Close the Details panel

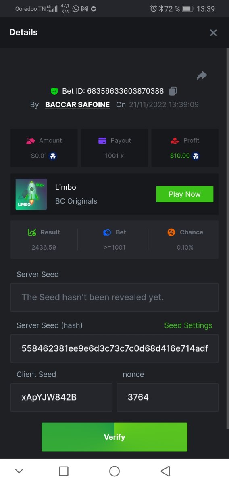pyautogui.click(x=213, y=33)
